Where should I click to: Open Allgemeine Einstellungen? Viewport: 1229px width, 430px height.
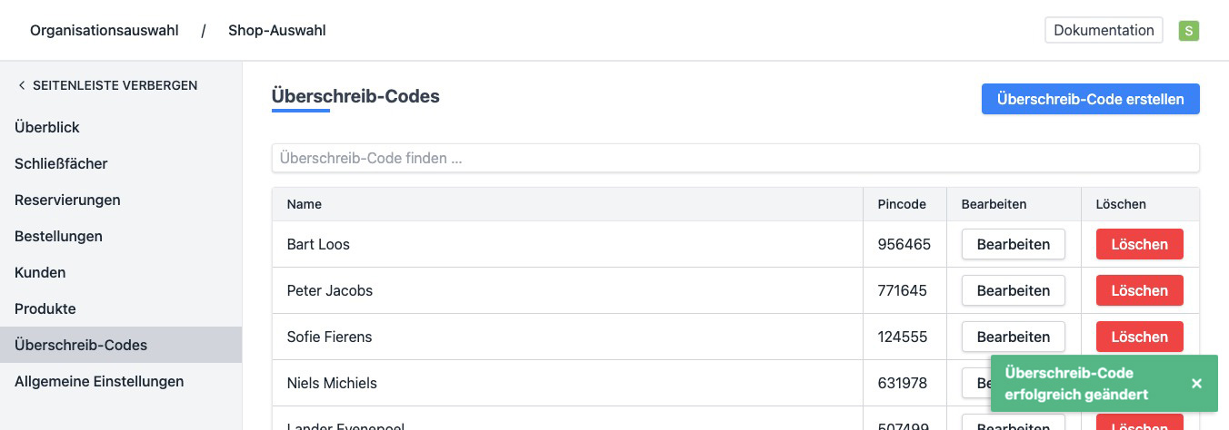click(x=99, y=381)
